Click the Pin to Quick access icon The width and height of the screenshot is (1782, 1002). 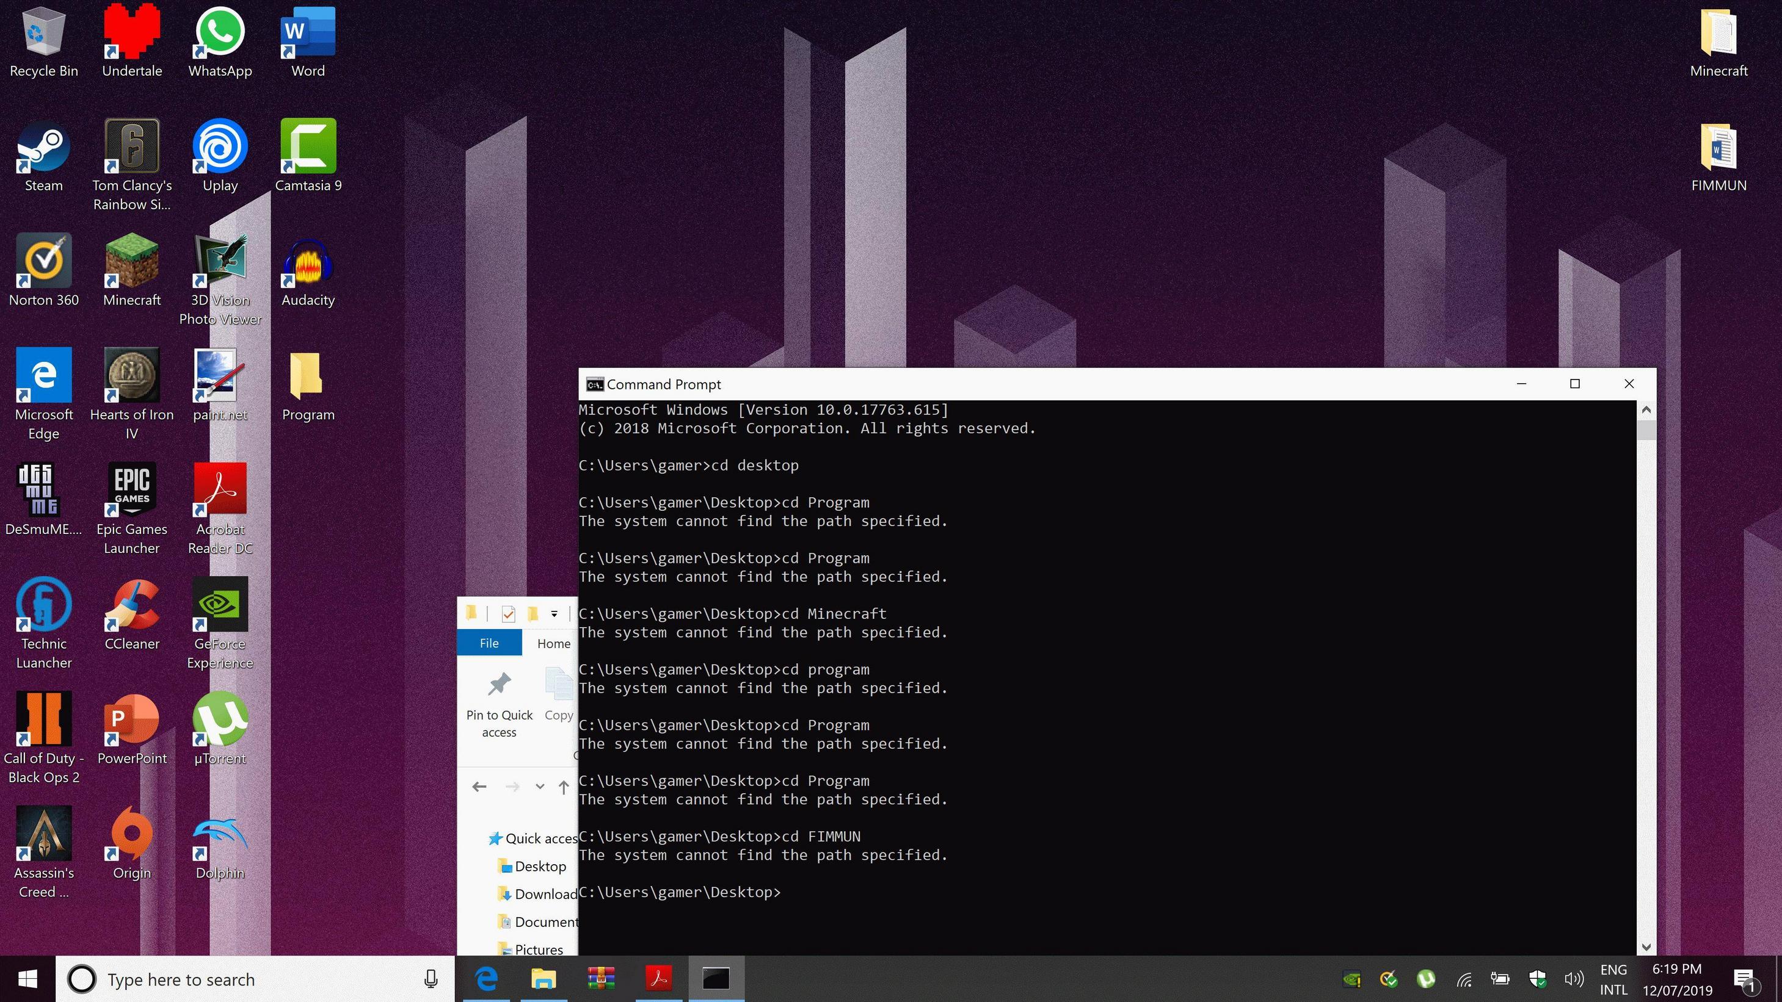coord(499,686)
